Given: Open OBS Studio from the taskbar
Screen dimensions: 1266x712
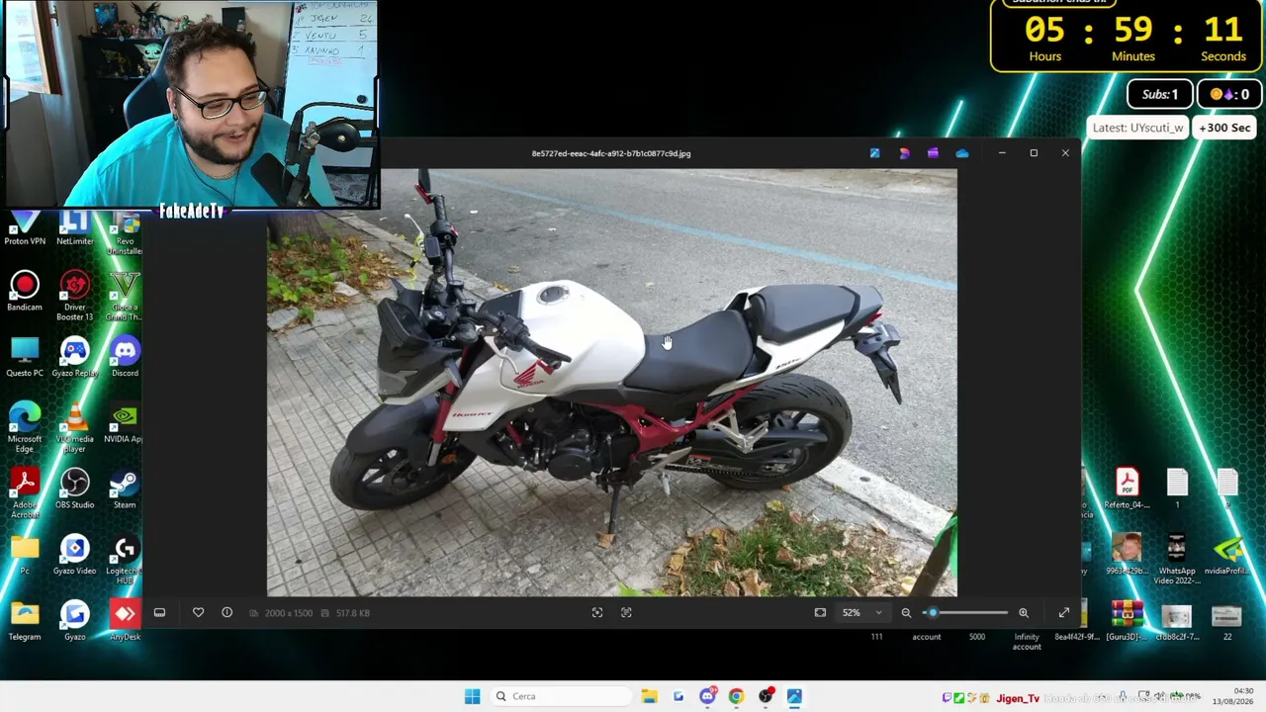Looking at the screenshot, I should 766,696.
